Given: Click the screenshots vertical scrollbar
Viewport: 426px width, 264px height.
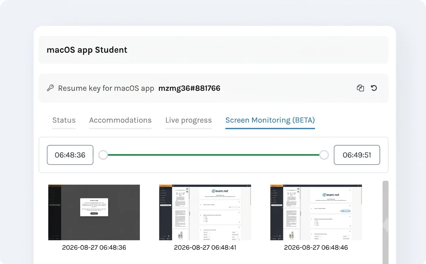Looking at the screenshot, I should click(385, 222).
